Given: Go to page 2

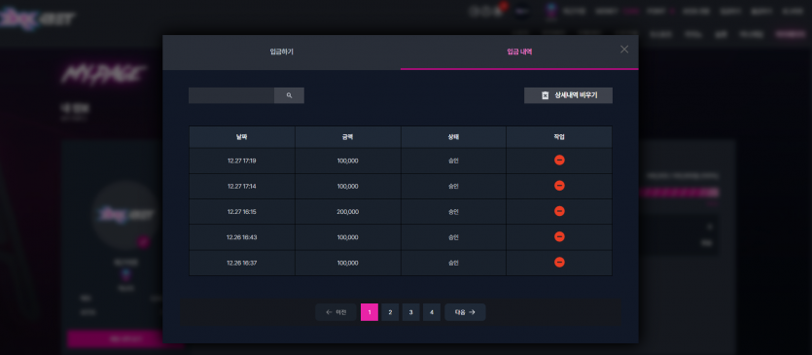Looking at the screenshot, I should [390, 312].
